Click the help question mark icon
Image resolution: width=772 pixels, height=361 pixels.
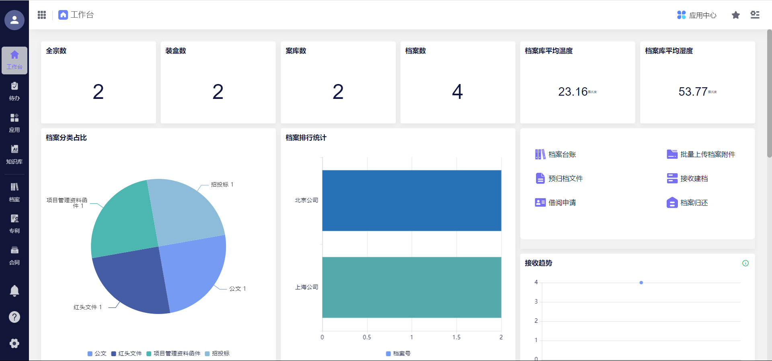tap(14, 317)
